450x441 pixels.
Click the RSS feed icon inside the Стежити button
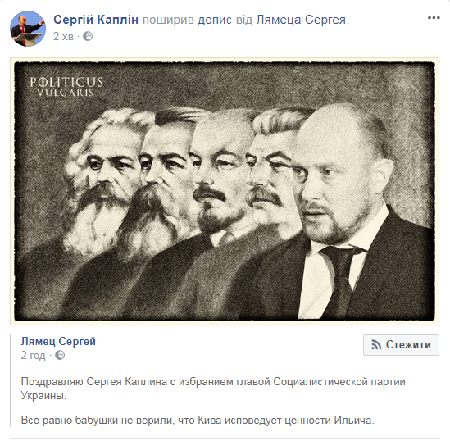pos(376,345)
